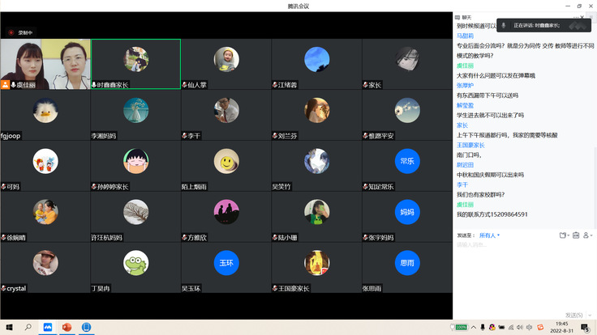The image size is (597, 335).
Task: Click the 发送(S) send button
Action: click(573, 315)
